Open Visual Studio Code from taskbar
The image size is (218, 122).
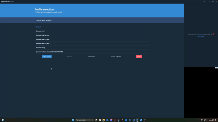point(134,120)
